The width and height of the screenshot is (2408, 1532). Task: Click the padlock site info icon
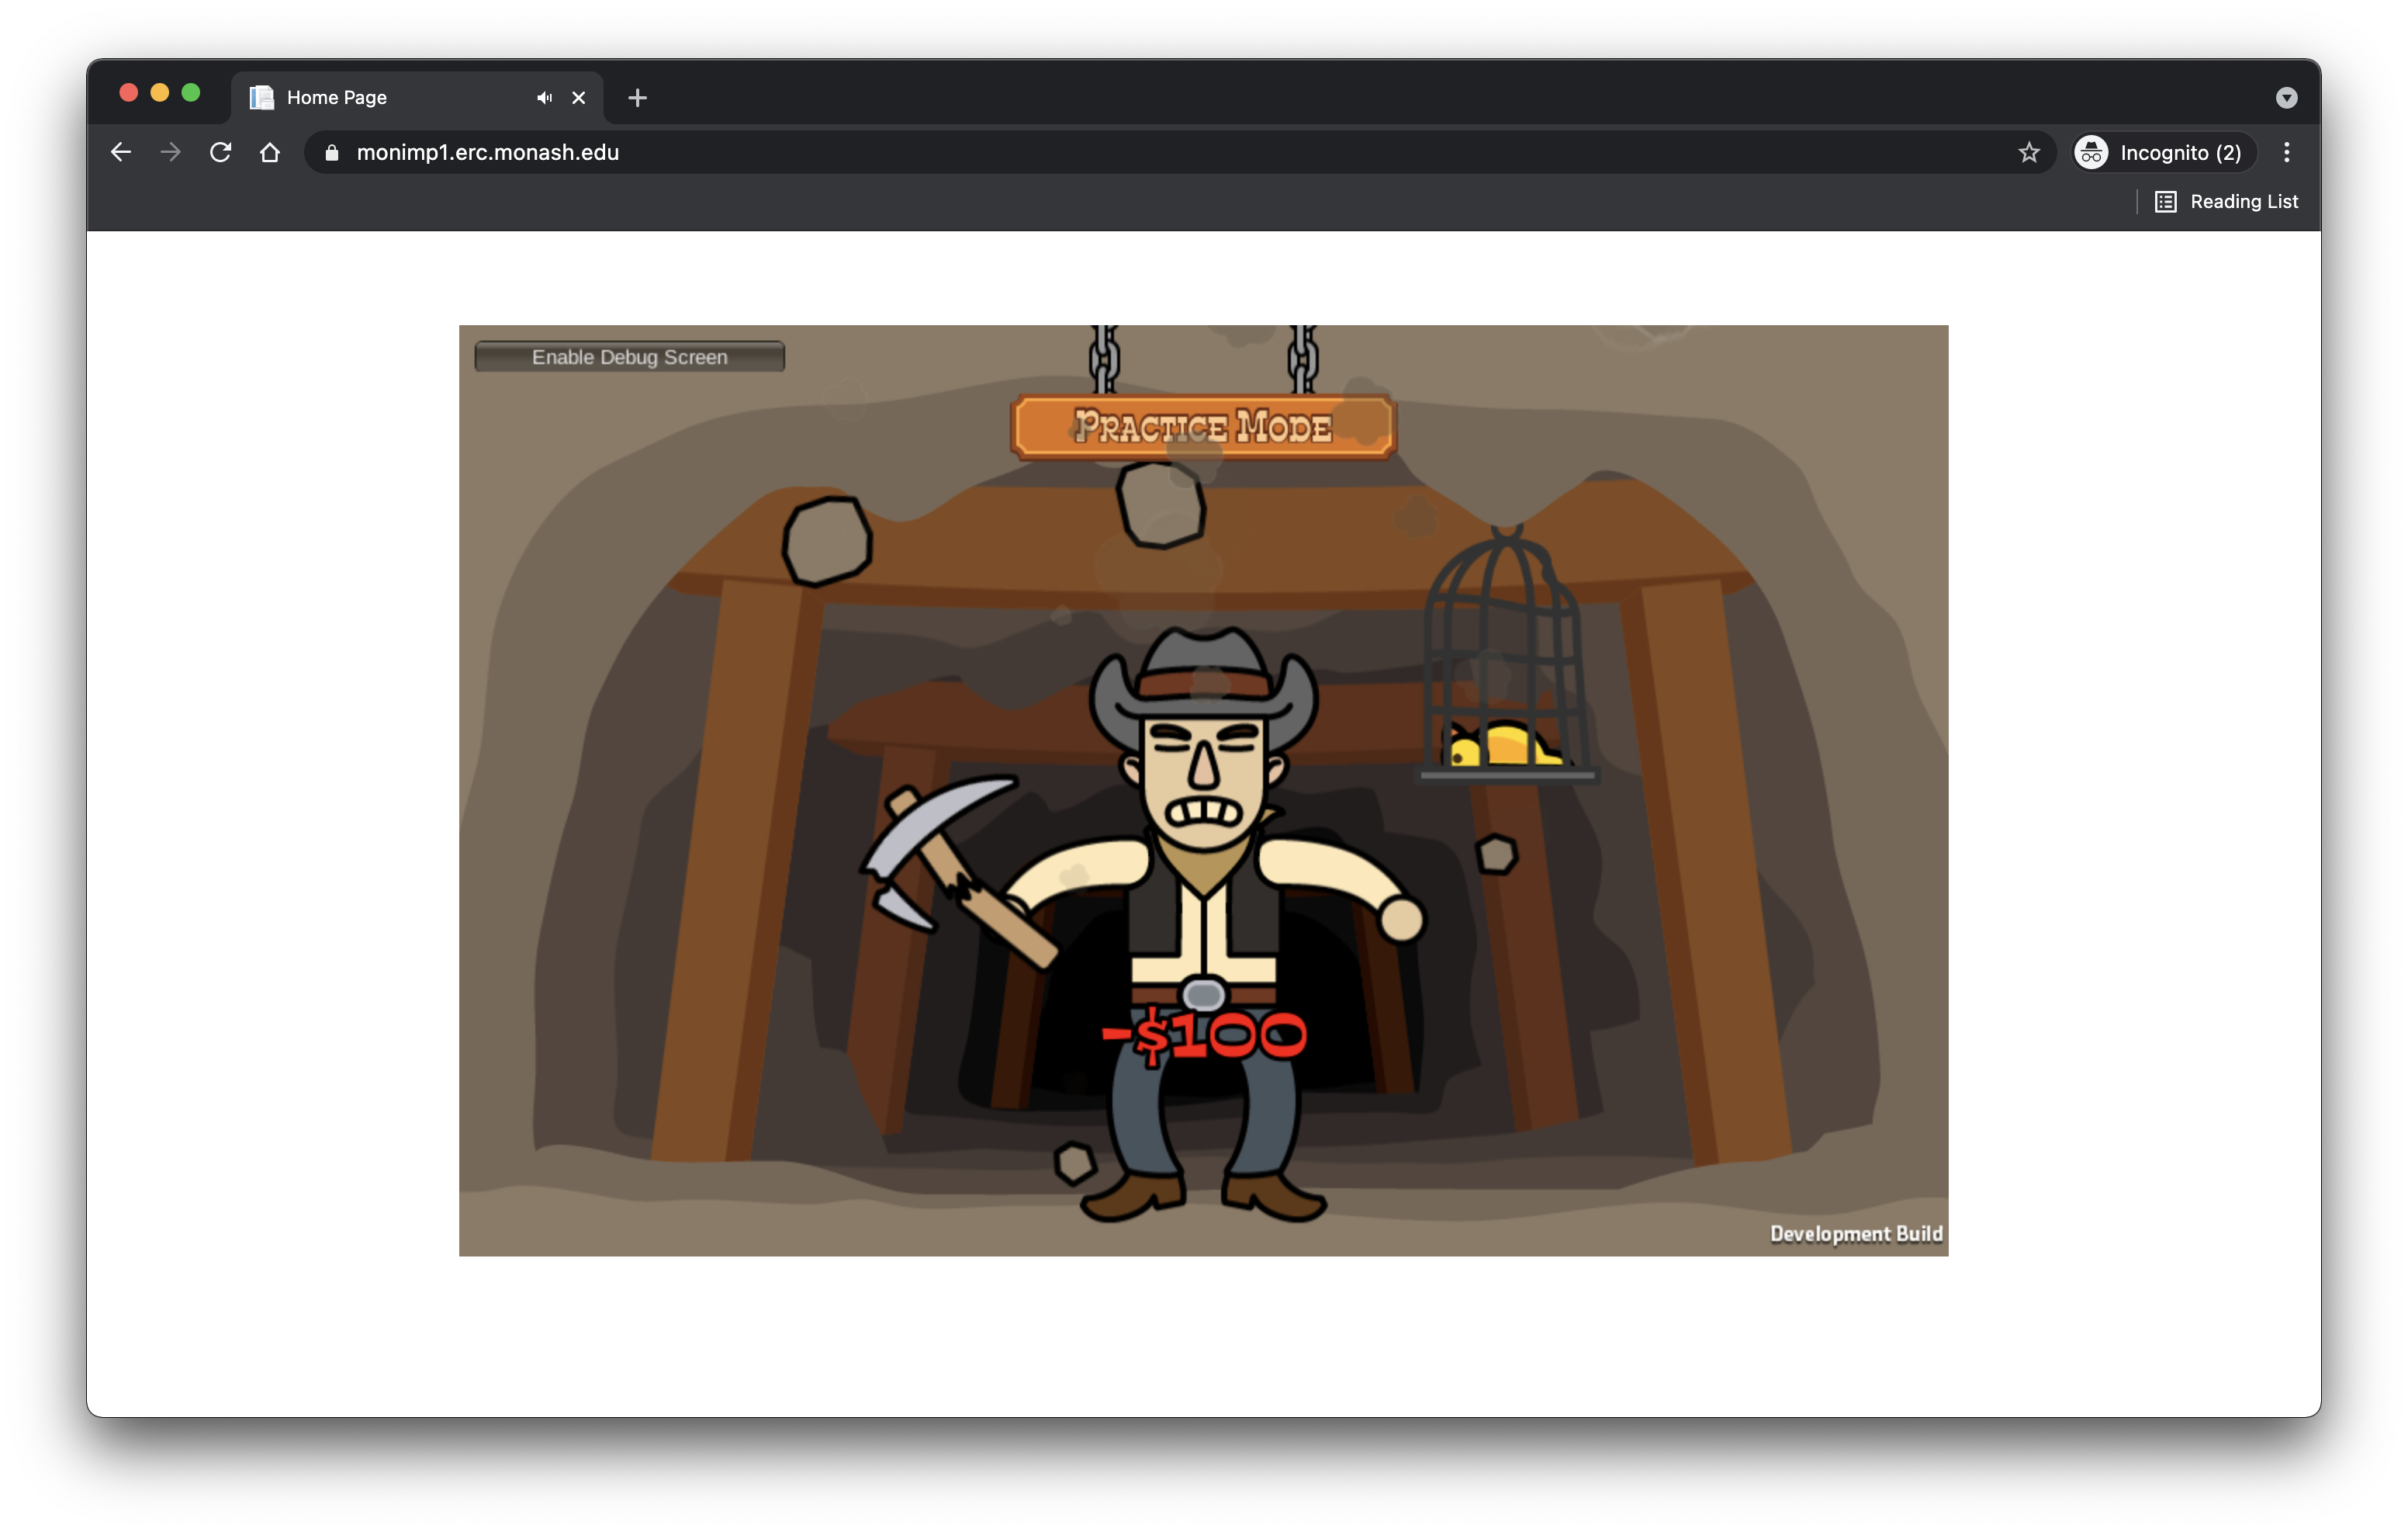coord(332,152)
